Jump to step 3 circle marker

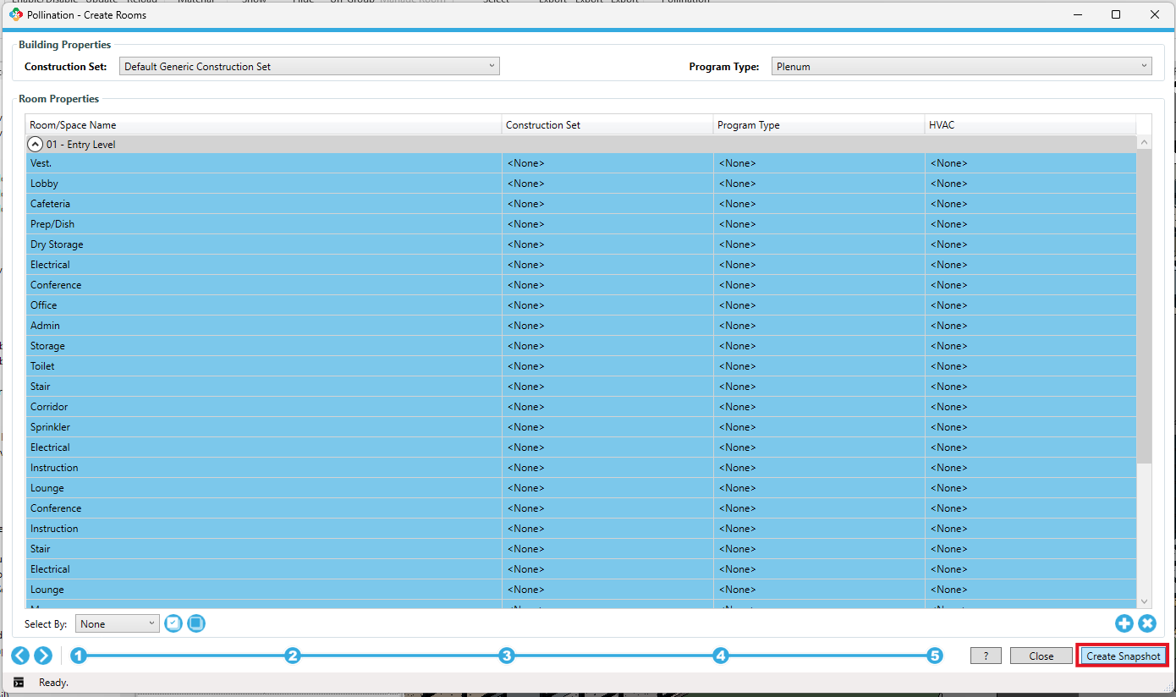pyautogui.click(x=506, y=656)
